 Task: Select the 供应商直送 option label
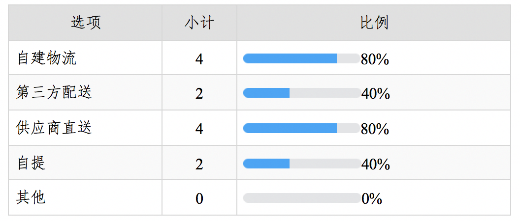click(x=54, y=128)
